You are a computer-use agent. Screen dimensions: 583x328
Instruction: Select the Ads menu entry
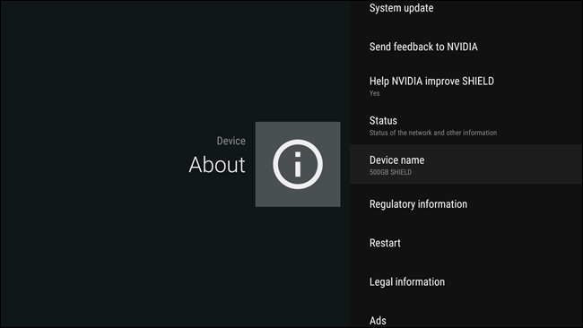click(x=466, y=319)
